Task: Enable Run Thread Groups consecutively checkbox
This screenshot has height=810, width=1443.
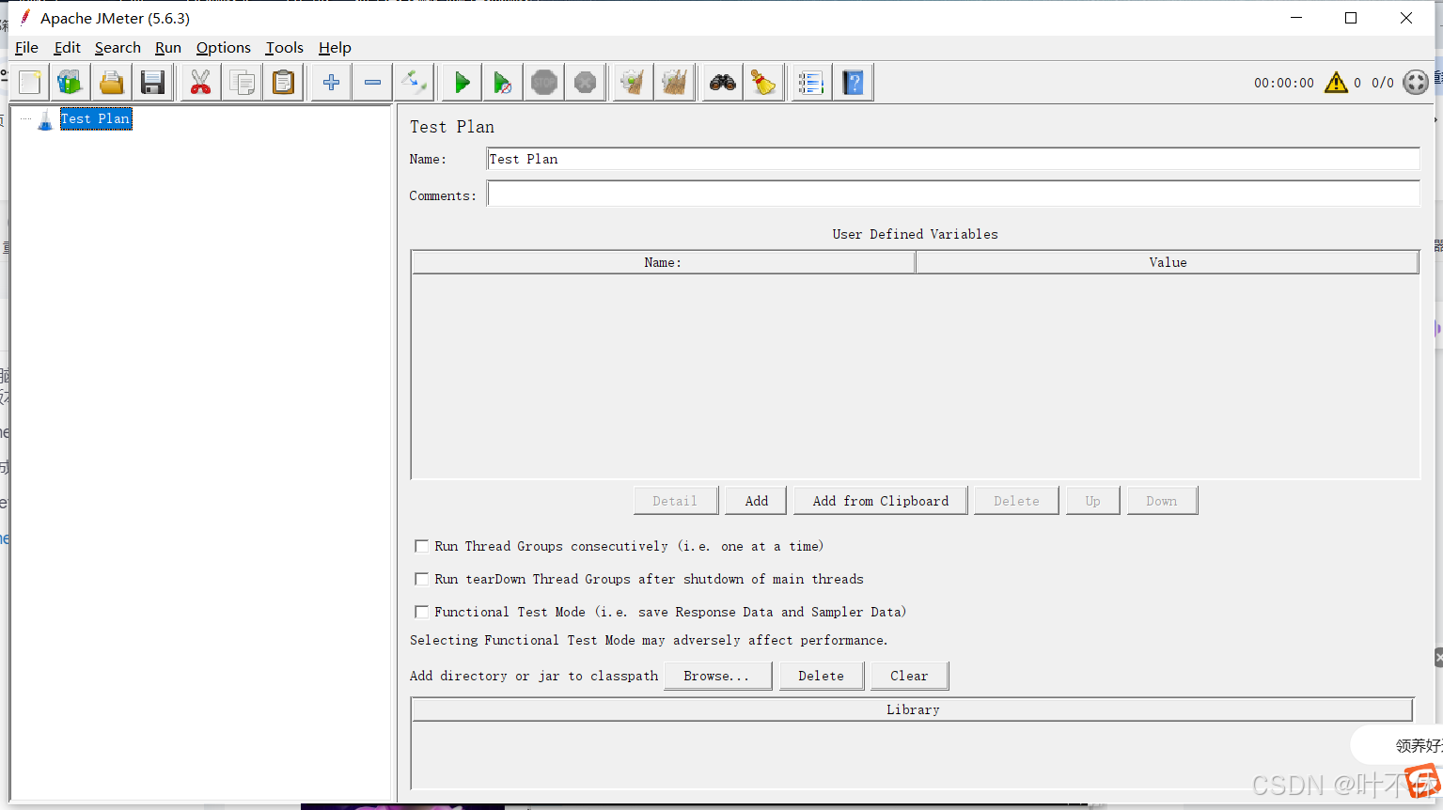Action: tap(422, 546)
